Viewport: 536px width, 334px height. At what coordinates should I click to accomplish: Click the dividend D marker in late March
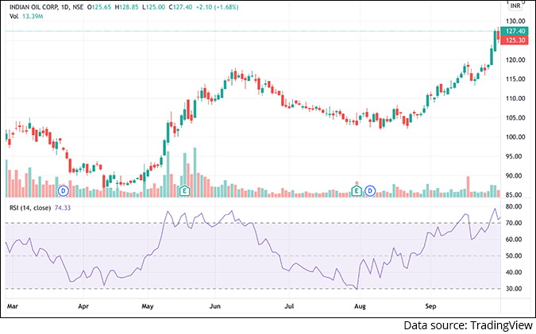tap(64, 191)
